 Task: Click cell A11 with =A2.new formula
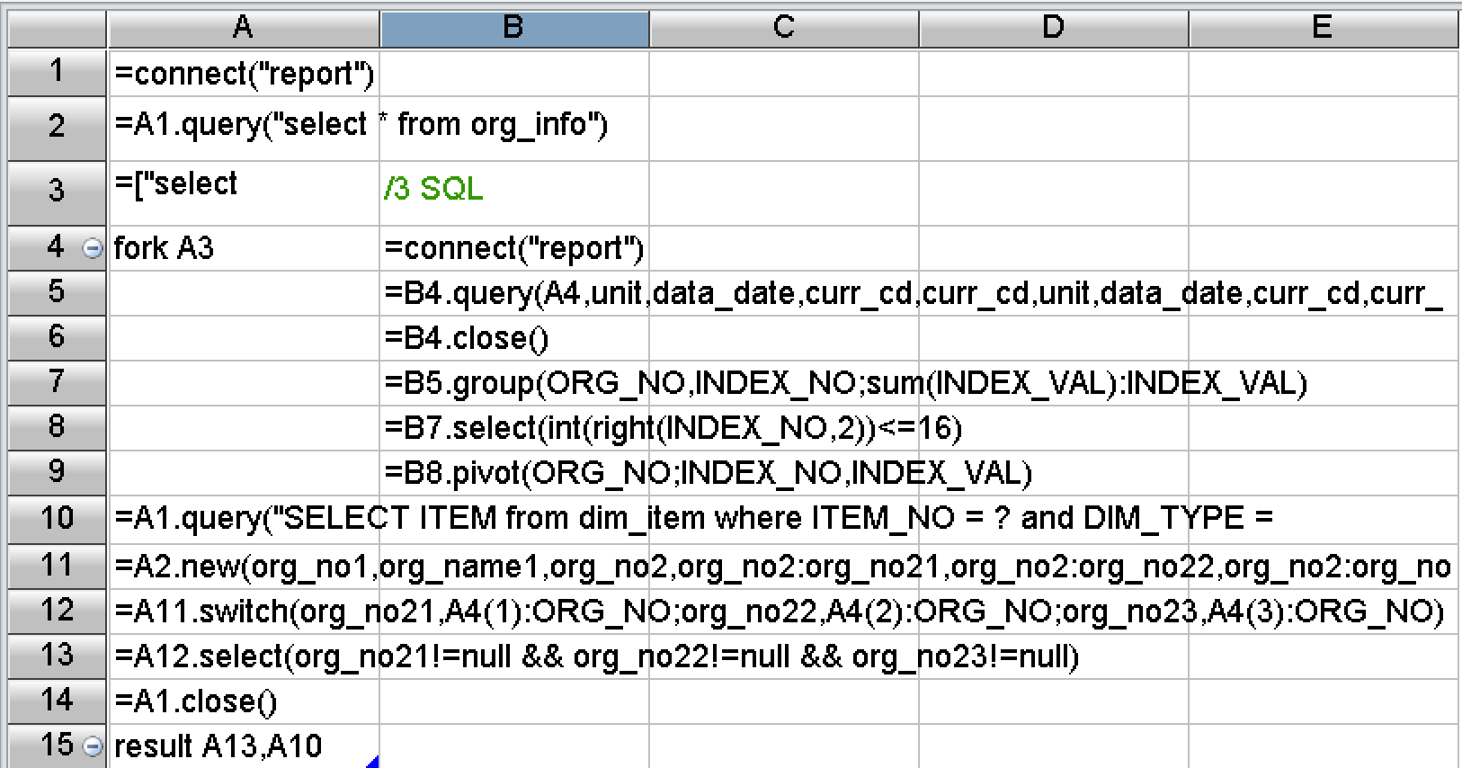click(x=244, y=567)
